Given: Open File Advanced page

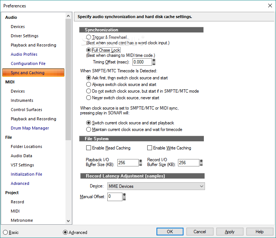Looking at the screenshot, I should point(20,183).
